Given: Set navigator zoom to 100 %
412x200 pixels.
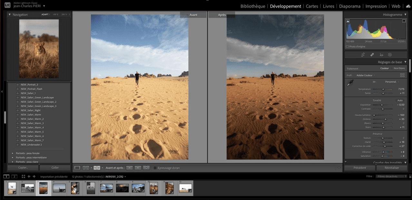Looking at the screenshot, I should (x=55, y=14).
